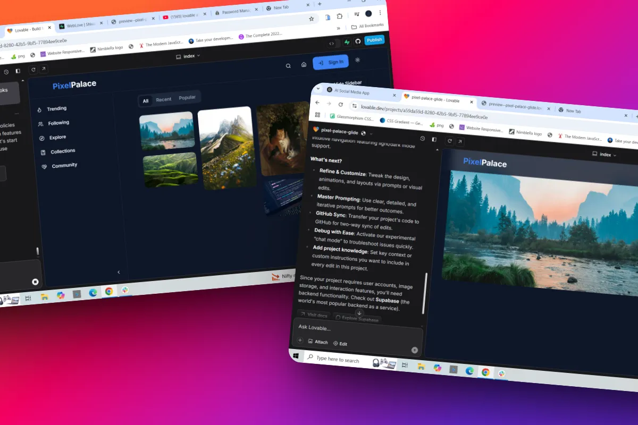Open tab search chevron in front window
638x425 pixels.
click(x=318, y=88)
